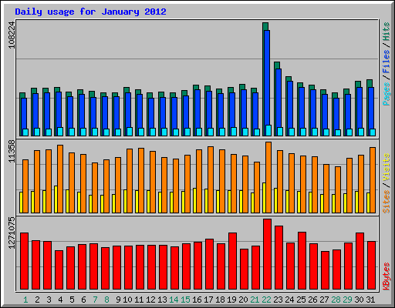Click day 22 on the date axis
The image size is (395, 308).
point(266,300)
